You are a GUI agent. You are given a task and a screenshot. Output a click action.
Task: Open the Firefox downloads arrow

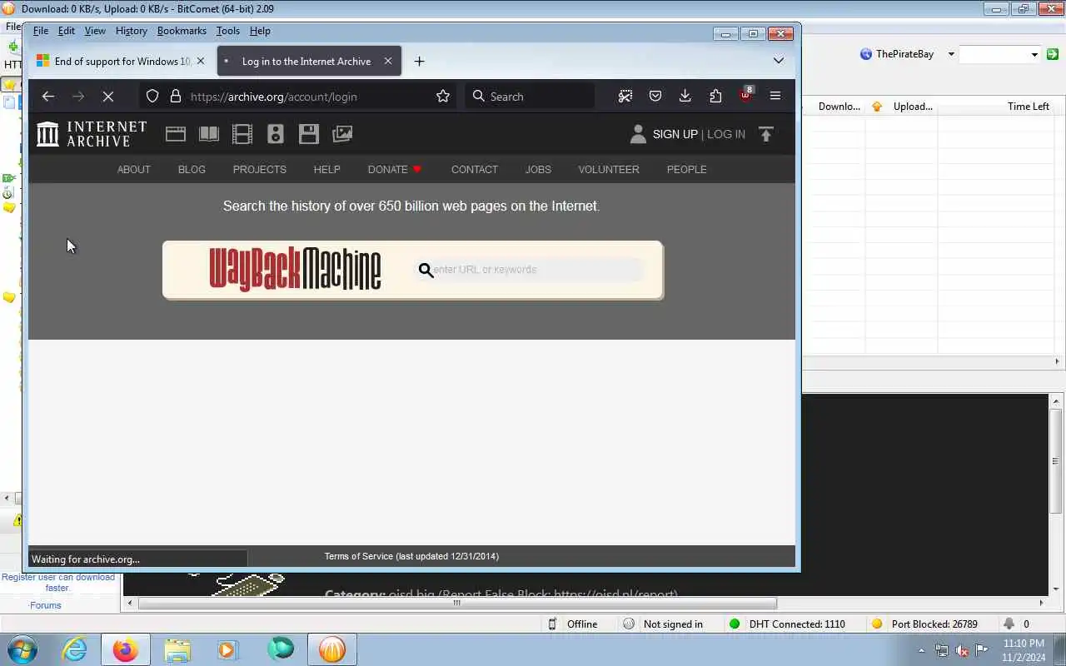tap(685, 97)
